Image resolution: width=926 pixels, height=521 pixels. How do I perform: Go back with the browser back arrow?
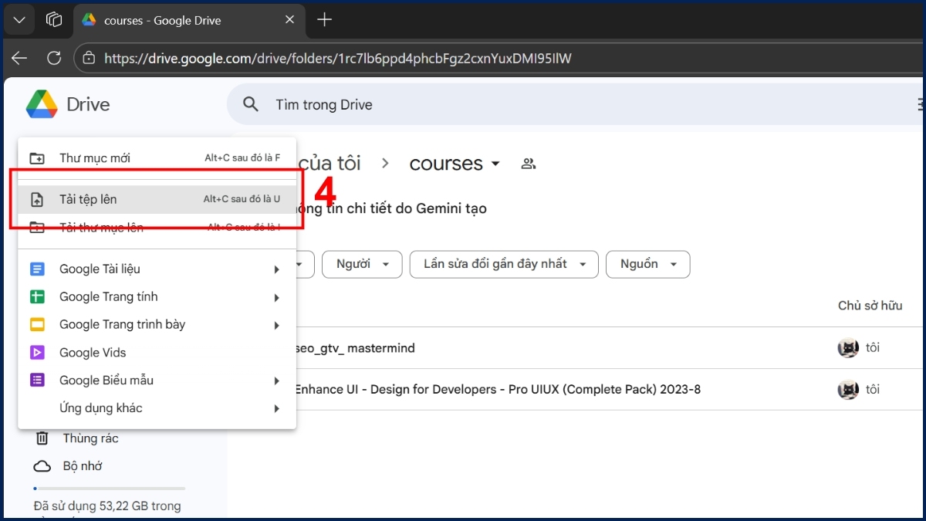pyautogui.click(x=19, y=58)
